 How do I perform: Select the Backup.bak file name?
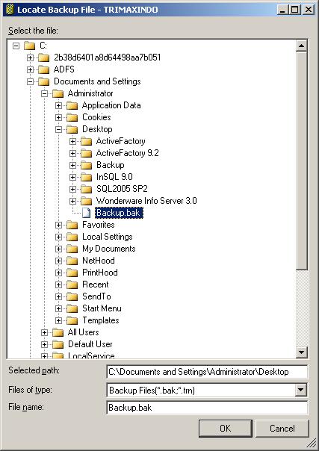[x=119, y=213]
